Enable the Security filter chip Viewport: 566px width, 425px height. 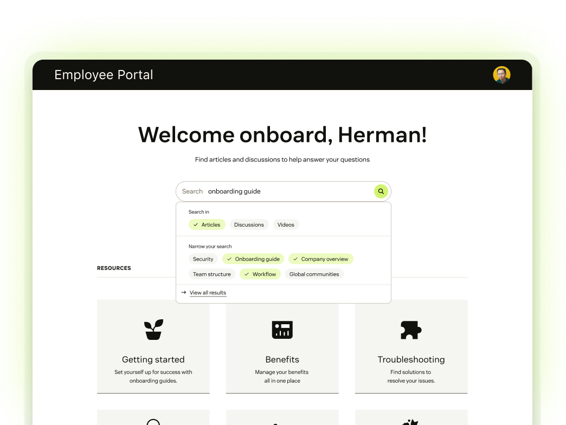pos(203,259)
